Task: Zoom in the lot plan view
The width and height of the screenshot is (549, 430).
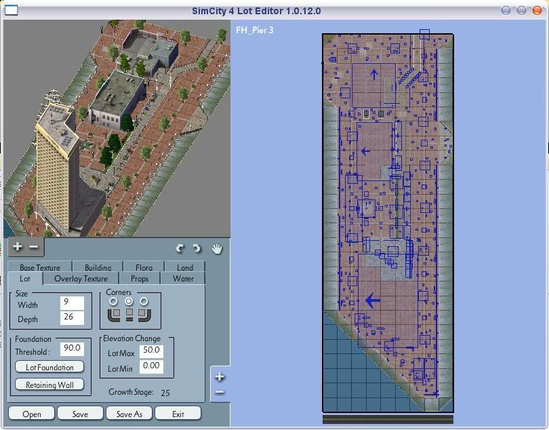Action: (220, 376)
